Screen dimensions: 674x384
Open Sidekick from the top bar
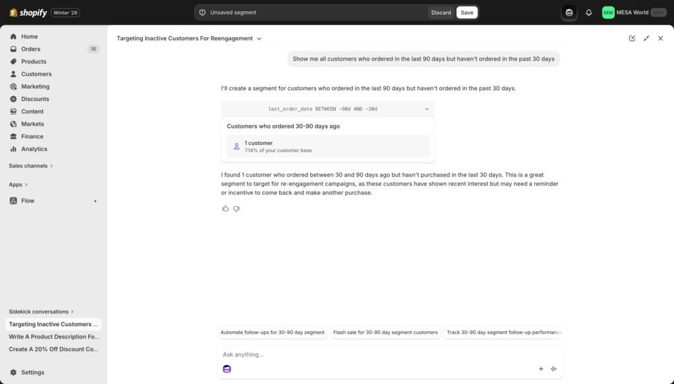(x=568, y=12)
